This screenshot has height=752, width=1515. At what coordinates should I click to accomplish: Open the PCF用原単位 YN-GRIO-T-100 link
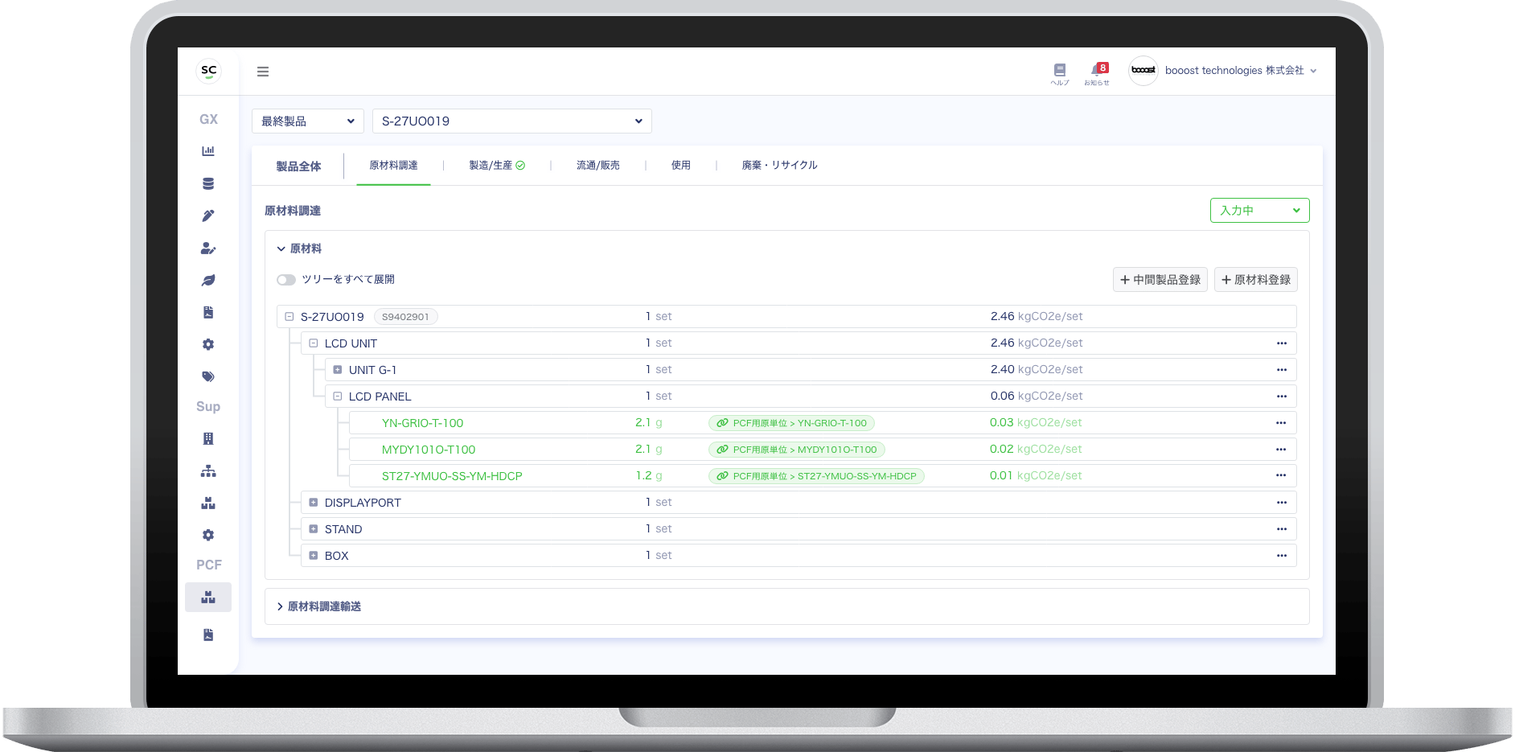click(x=791, y=423)
